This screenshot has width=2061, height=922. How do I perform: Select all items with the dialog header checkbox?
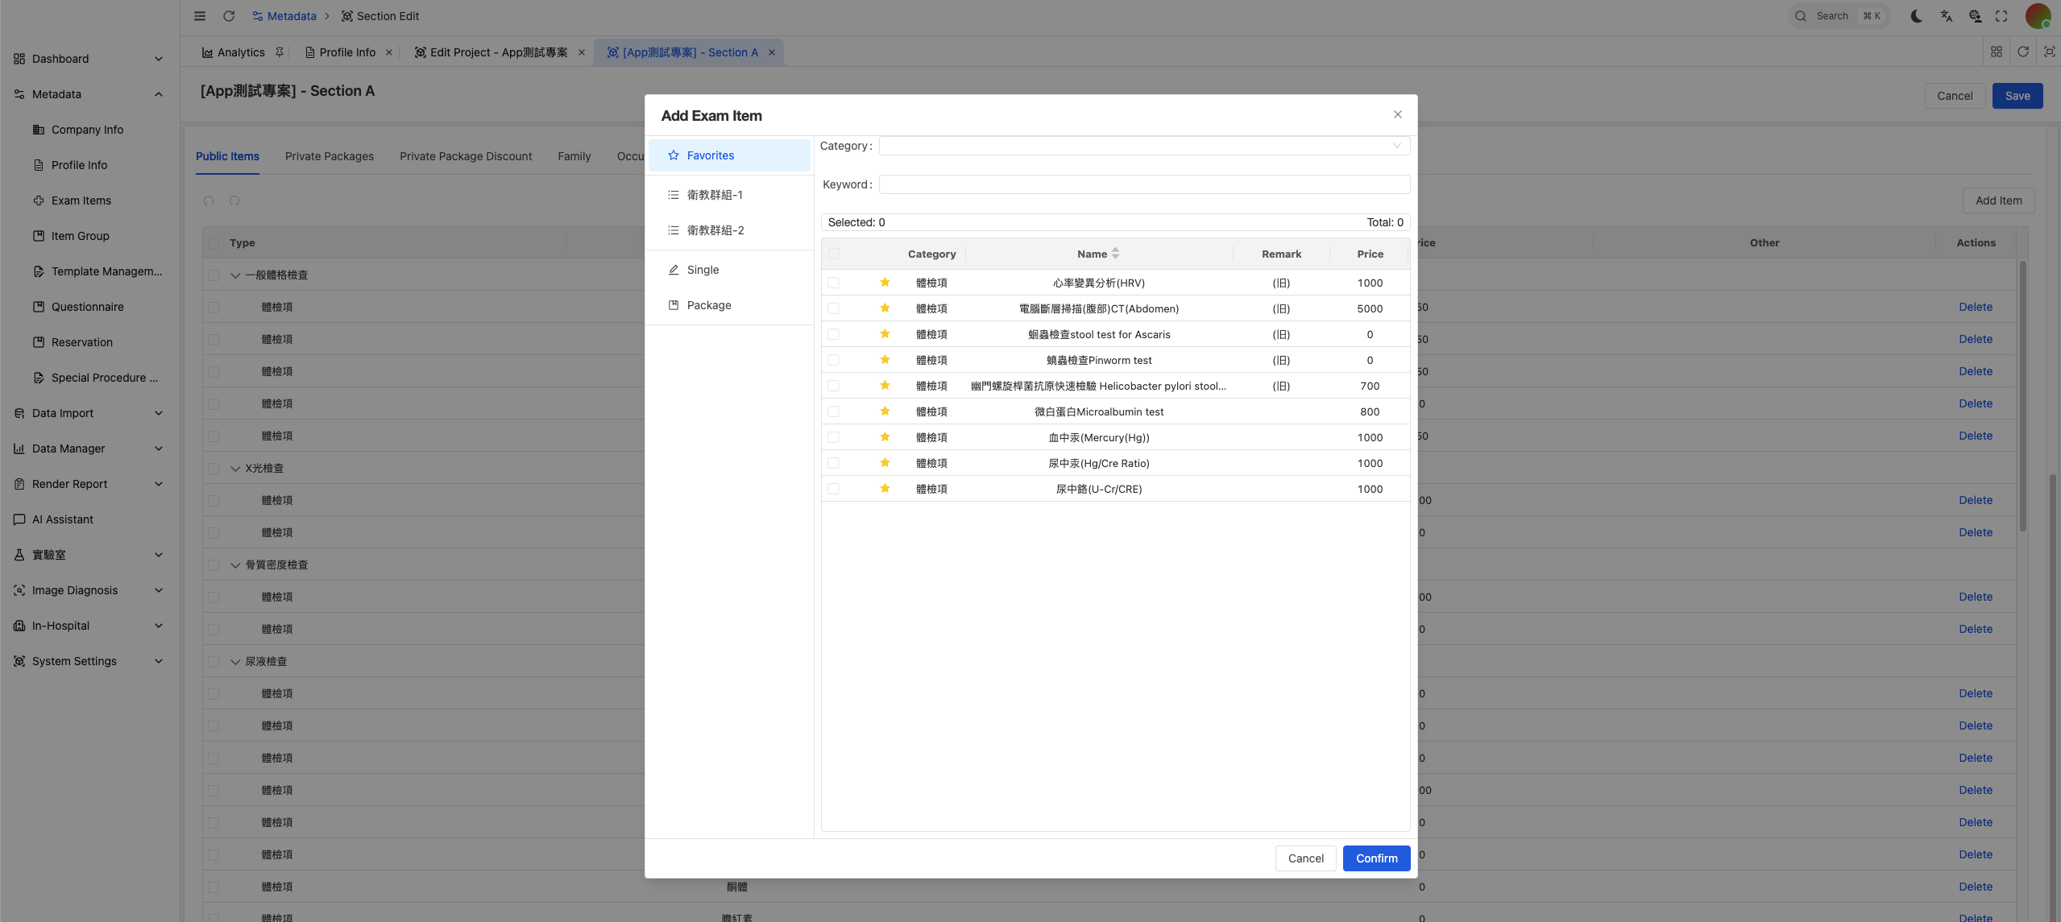coord(833,254)
